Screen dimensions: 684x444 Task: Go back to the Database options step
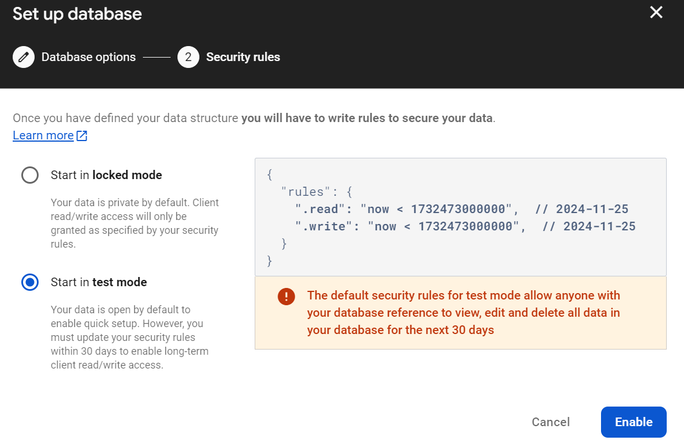point(88,57)
